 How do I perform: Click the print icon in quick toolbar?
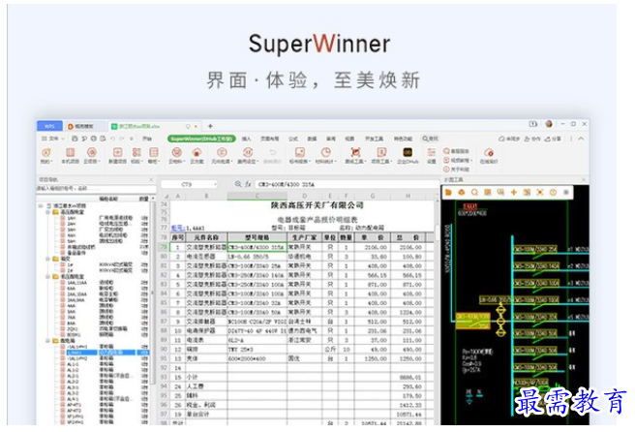[x=94, y=139]
